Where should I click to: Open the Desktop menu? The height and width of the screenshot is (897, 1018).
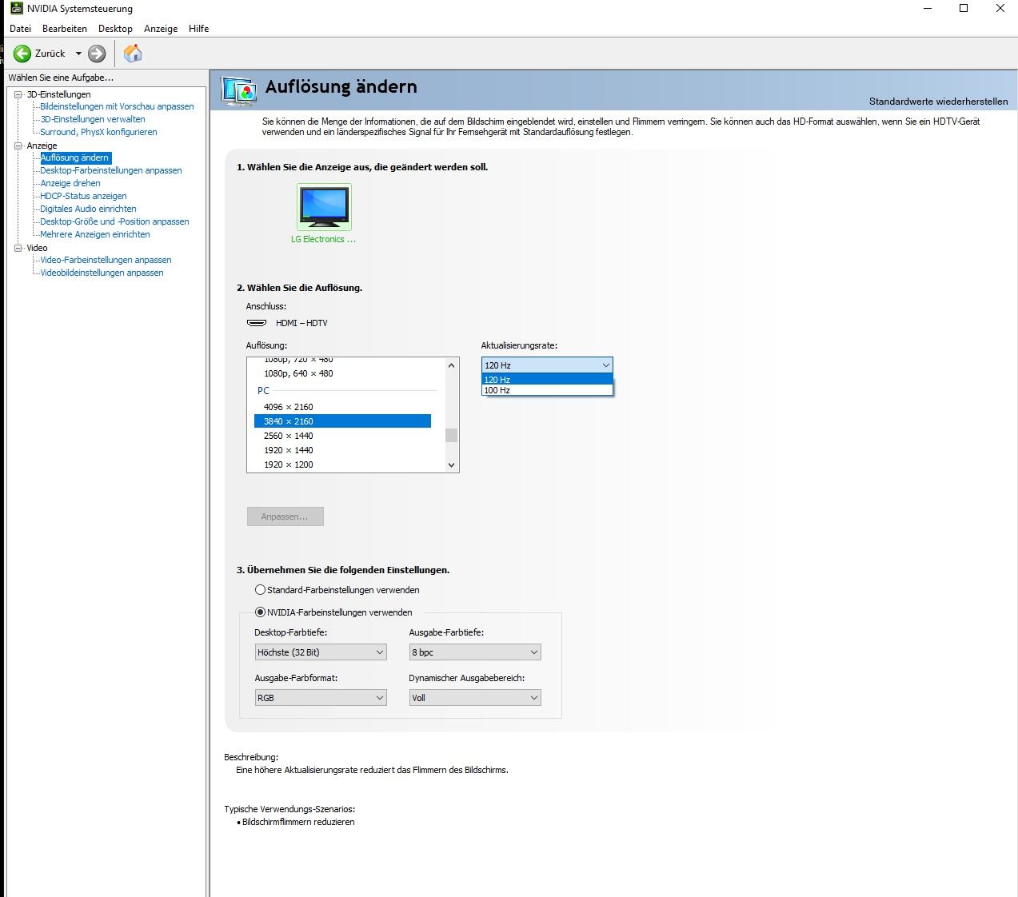click(115, 28)
